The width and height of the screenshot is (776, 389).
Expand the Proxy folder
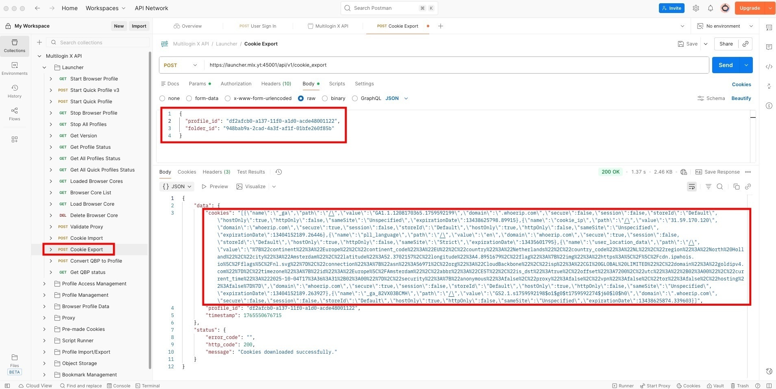click(x=44, y=317)
